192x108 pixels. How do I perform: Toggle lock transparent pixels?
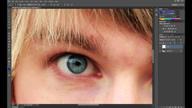[163, 43]
